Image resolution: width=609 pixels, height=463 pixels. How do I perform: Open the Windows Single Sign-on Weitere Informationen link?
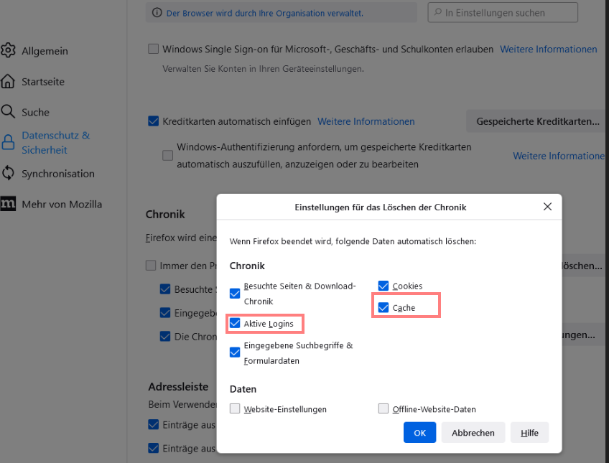(x=548, y=50)
